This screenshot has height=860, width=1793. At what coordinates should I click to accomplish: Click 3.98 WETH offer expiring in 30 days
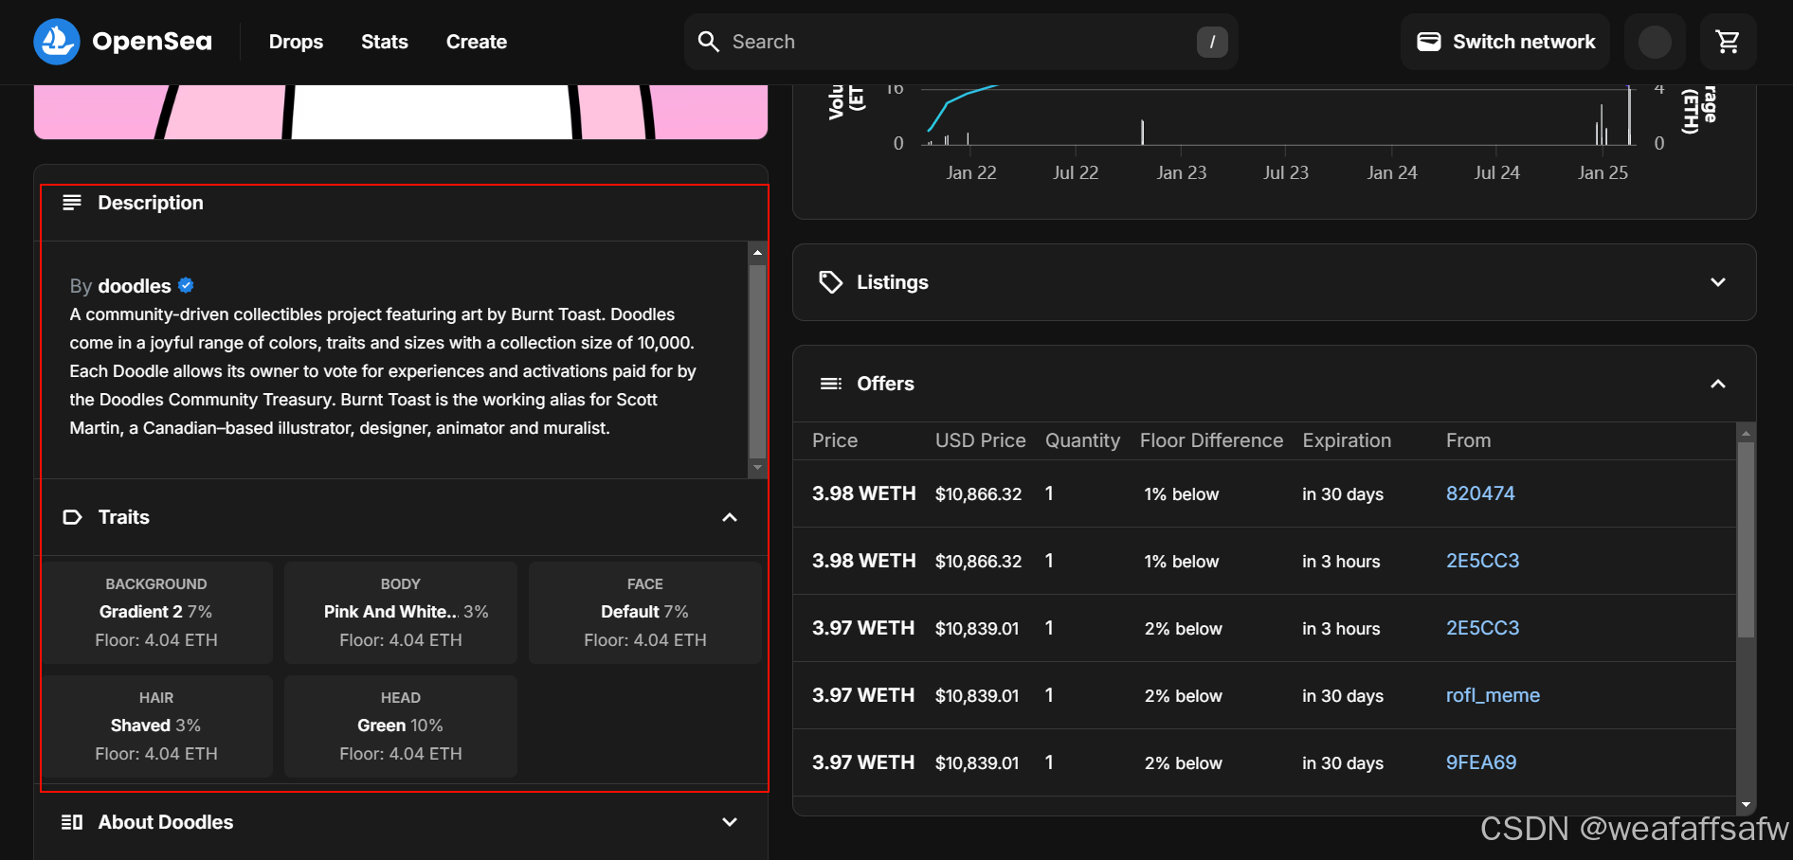[x=1265, y=493]
